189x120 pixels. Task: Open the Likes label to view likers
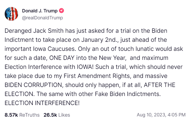coord(64,115)
